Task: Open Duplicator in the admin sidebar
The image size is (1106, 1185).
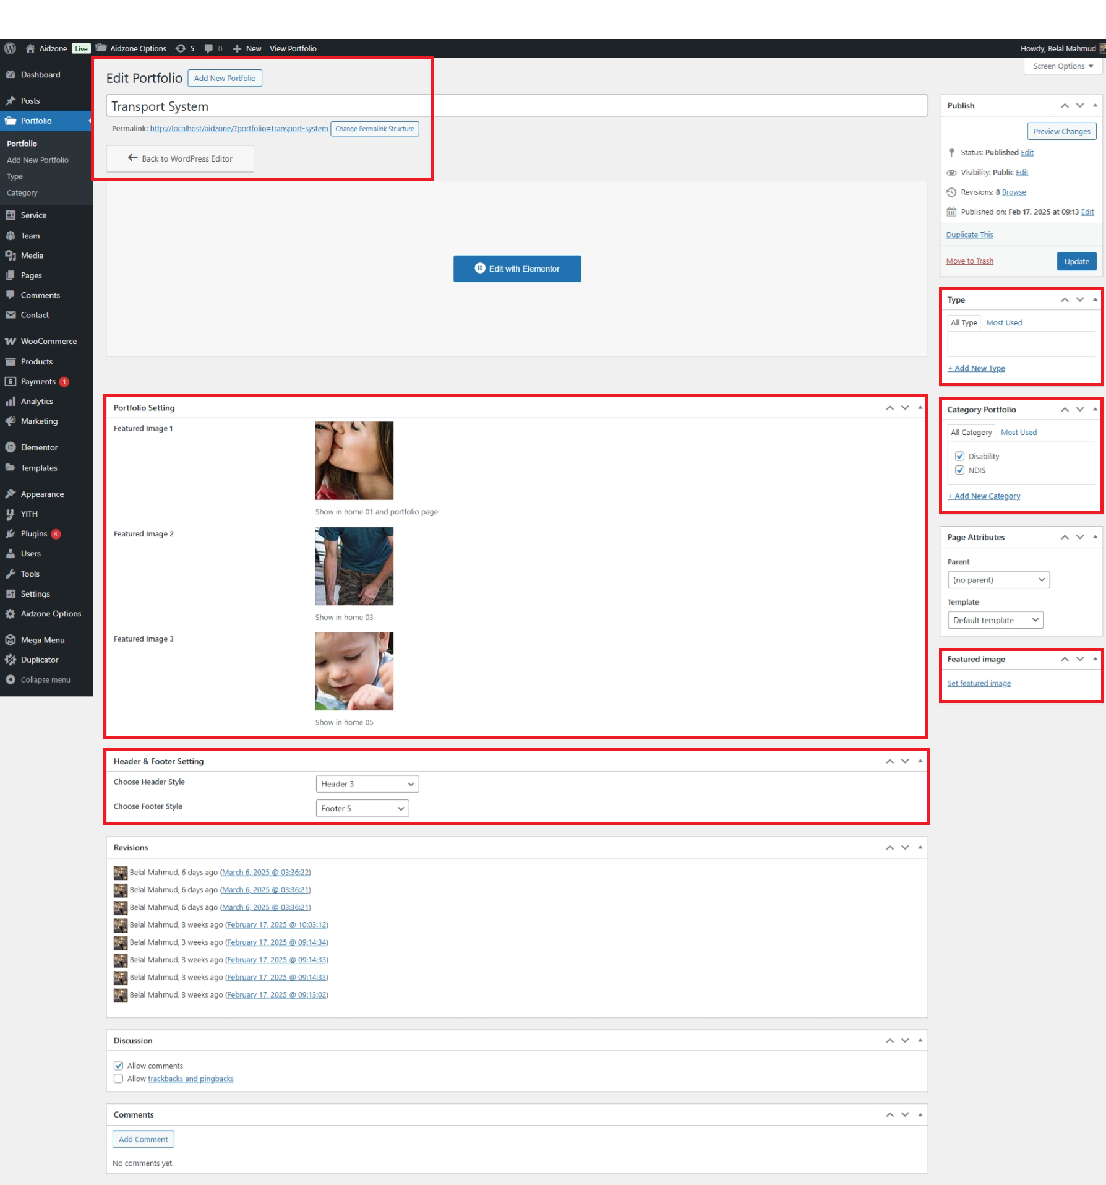Action: (39, 660)
